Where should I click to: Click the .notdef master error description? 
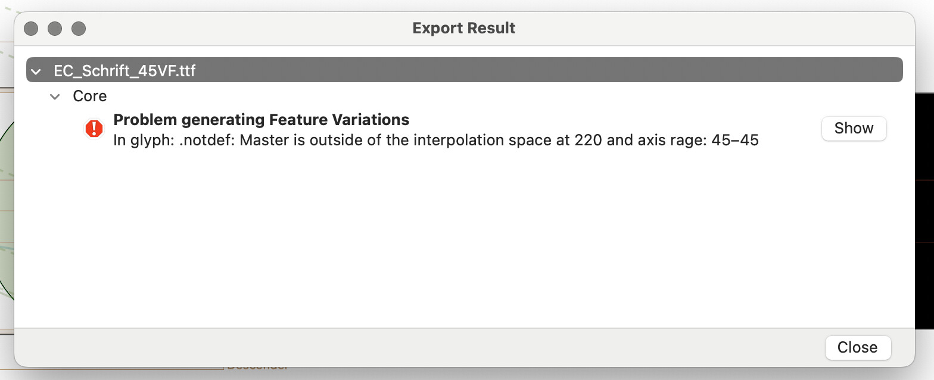click(435, 141)
